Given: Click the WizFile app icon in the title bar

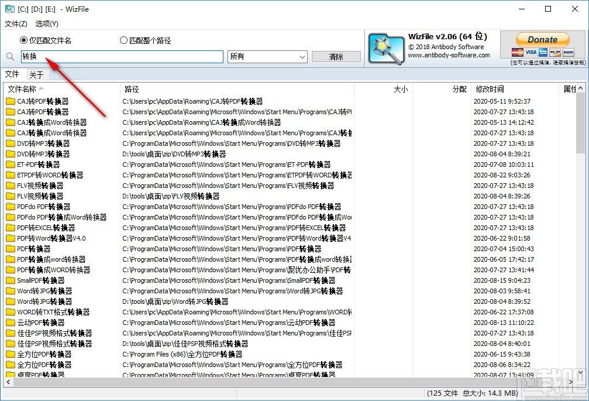Looking at the screenshot, I should [10, 9].
